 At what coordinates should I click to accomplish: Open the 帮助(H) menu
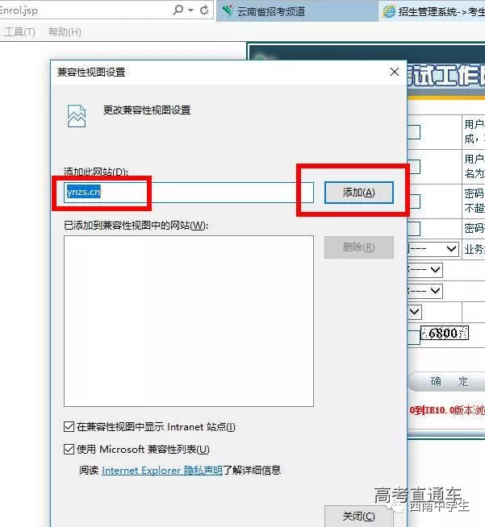(x=65, y=32)
